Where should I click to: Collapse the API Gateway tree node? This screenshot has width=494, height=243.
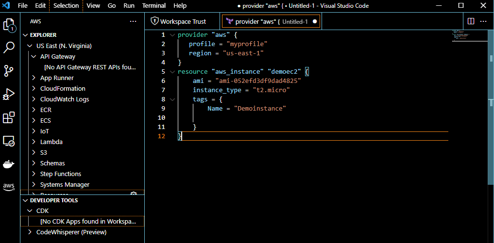point(34,57)
